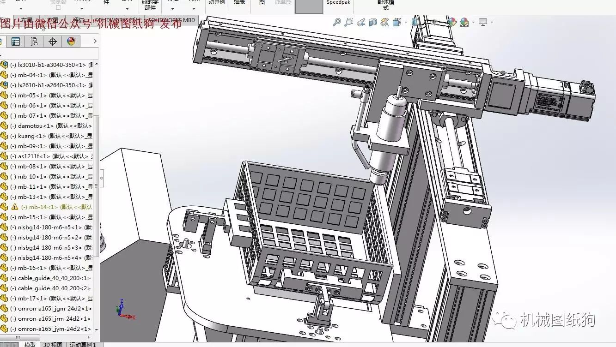Open the DimXpertManager crosshair tab icon
This screenshot has height=347, width=616.
(x=53, y=42)
